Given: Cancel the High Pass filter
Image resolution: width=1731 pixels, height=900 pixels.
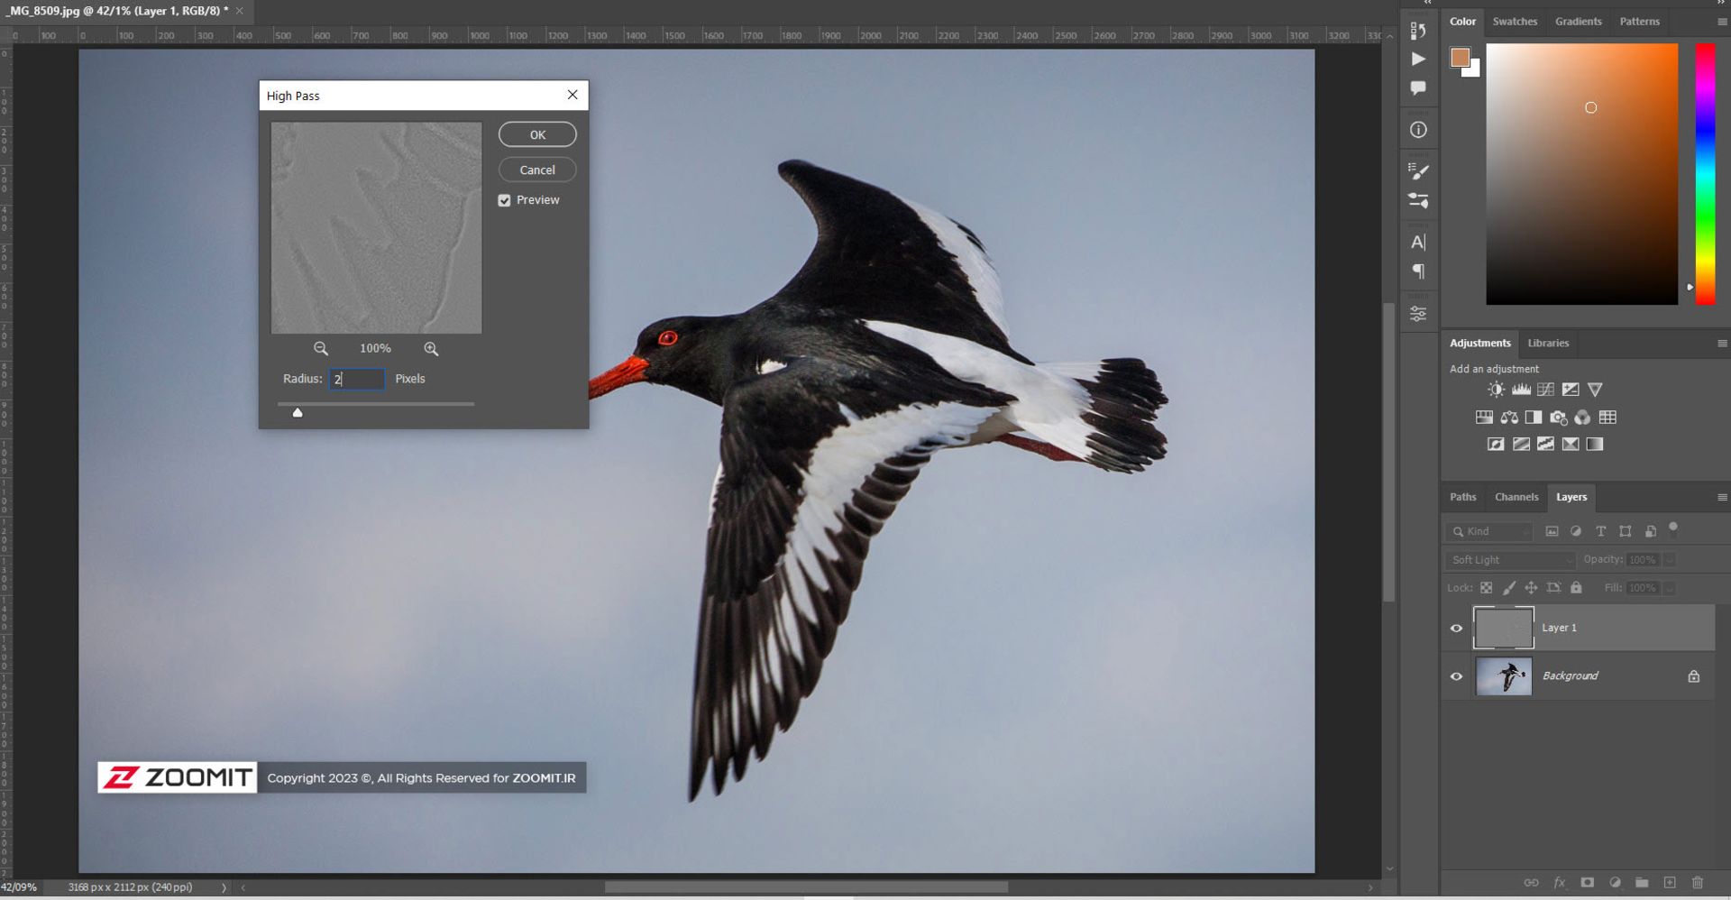Looking at the screenshot, I should pos(537,170).
